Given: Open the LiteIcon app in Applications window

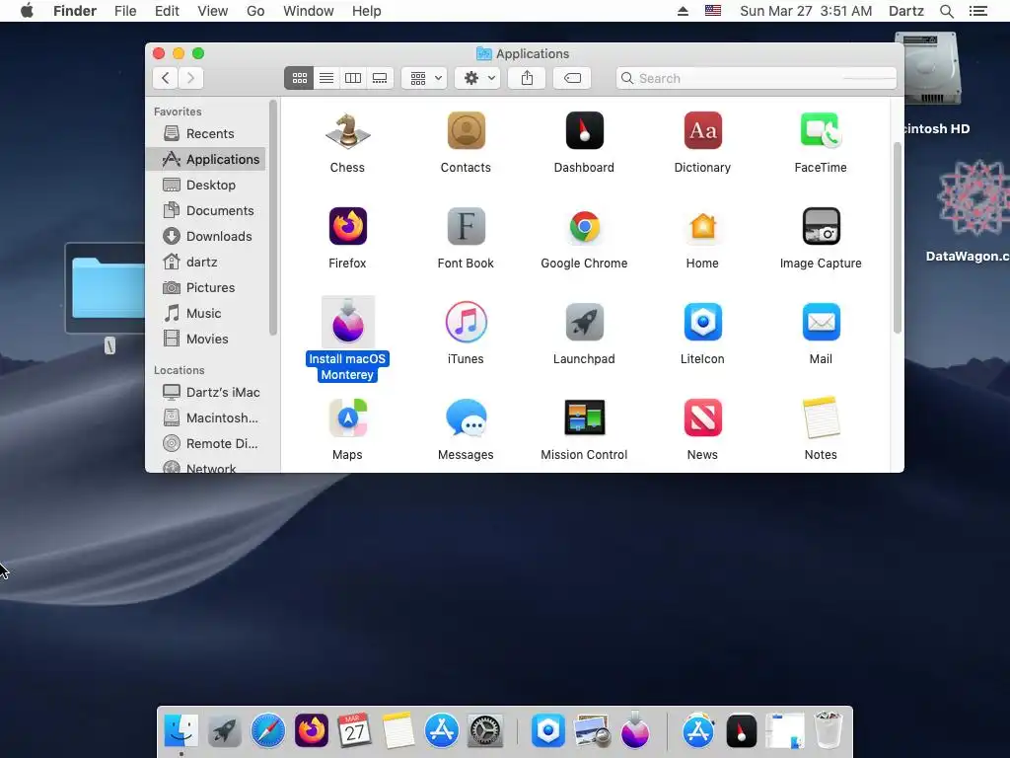Looking at the screenshot, I should [x=702, y=322].
